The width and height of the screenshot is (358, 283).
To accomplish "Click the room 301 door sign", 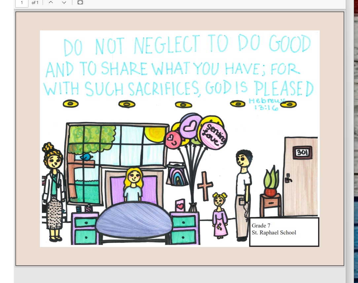I will [x=302, y=152].
